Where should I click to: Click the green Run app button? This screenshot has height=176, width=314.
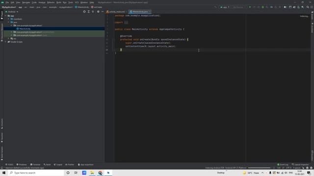[x=250, y=7]
